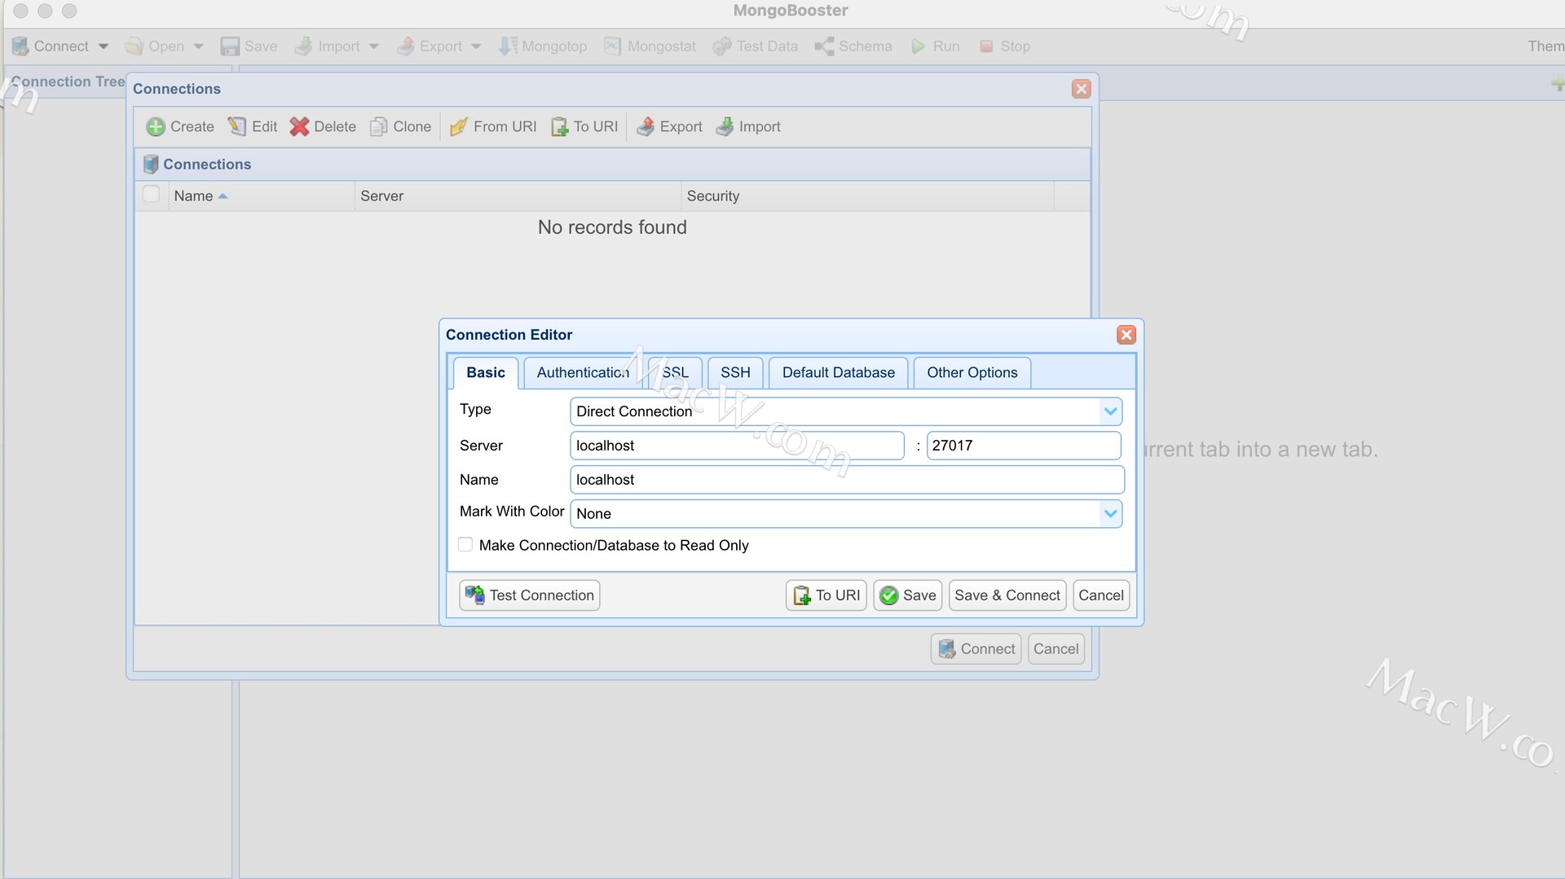
Task: Open the Other Options tab
Action: (972, 372)
